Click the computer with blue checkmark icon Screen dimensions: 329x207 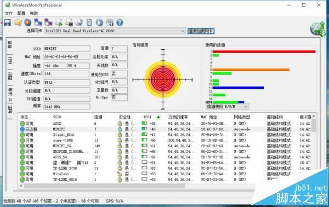pyautogui.click(x=80, y=22)
